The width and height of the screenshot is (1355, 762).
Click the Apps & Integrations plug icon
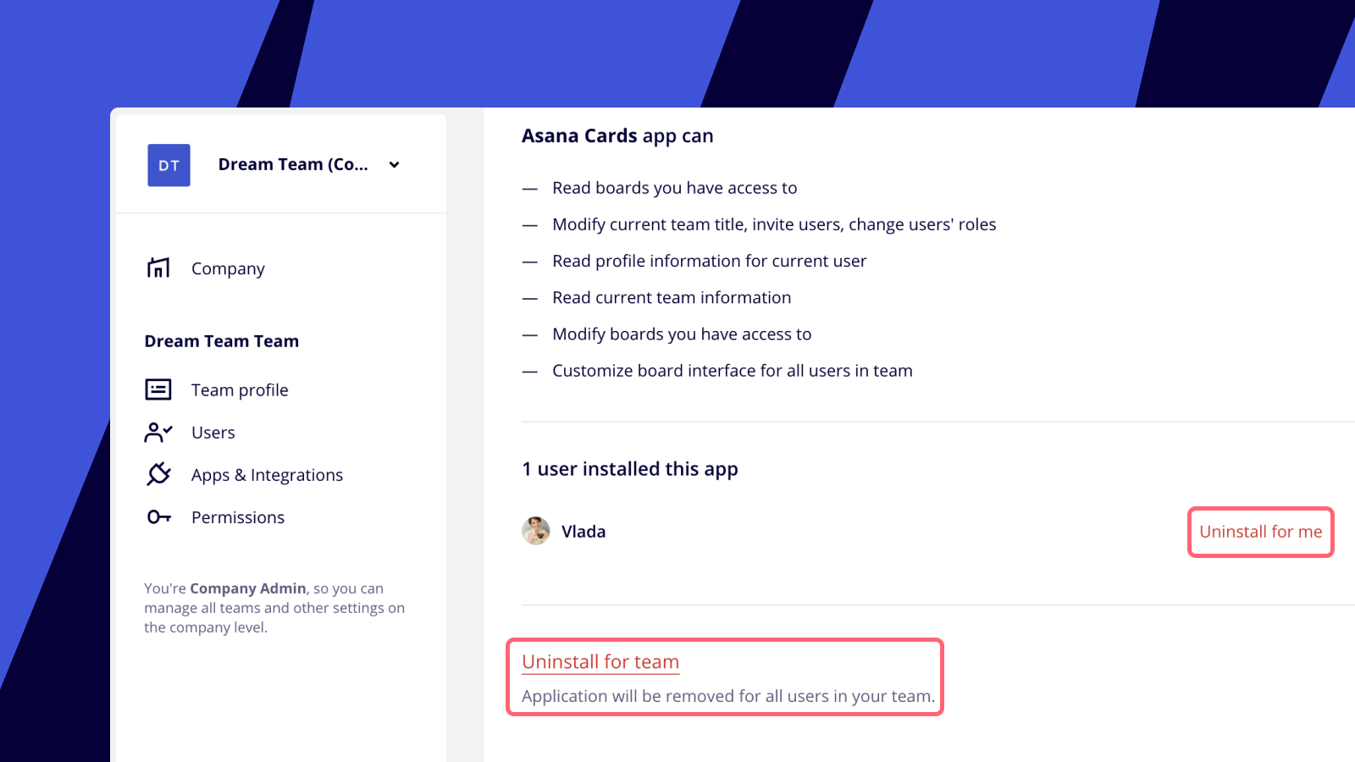point(158,474)
